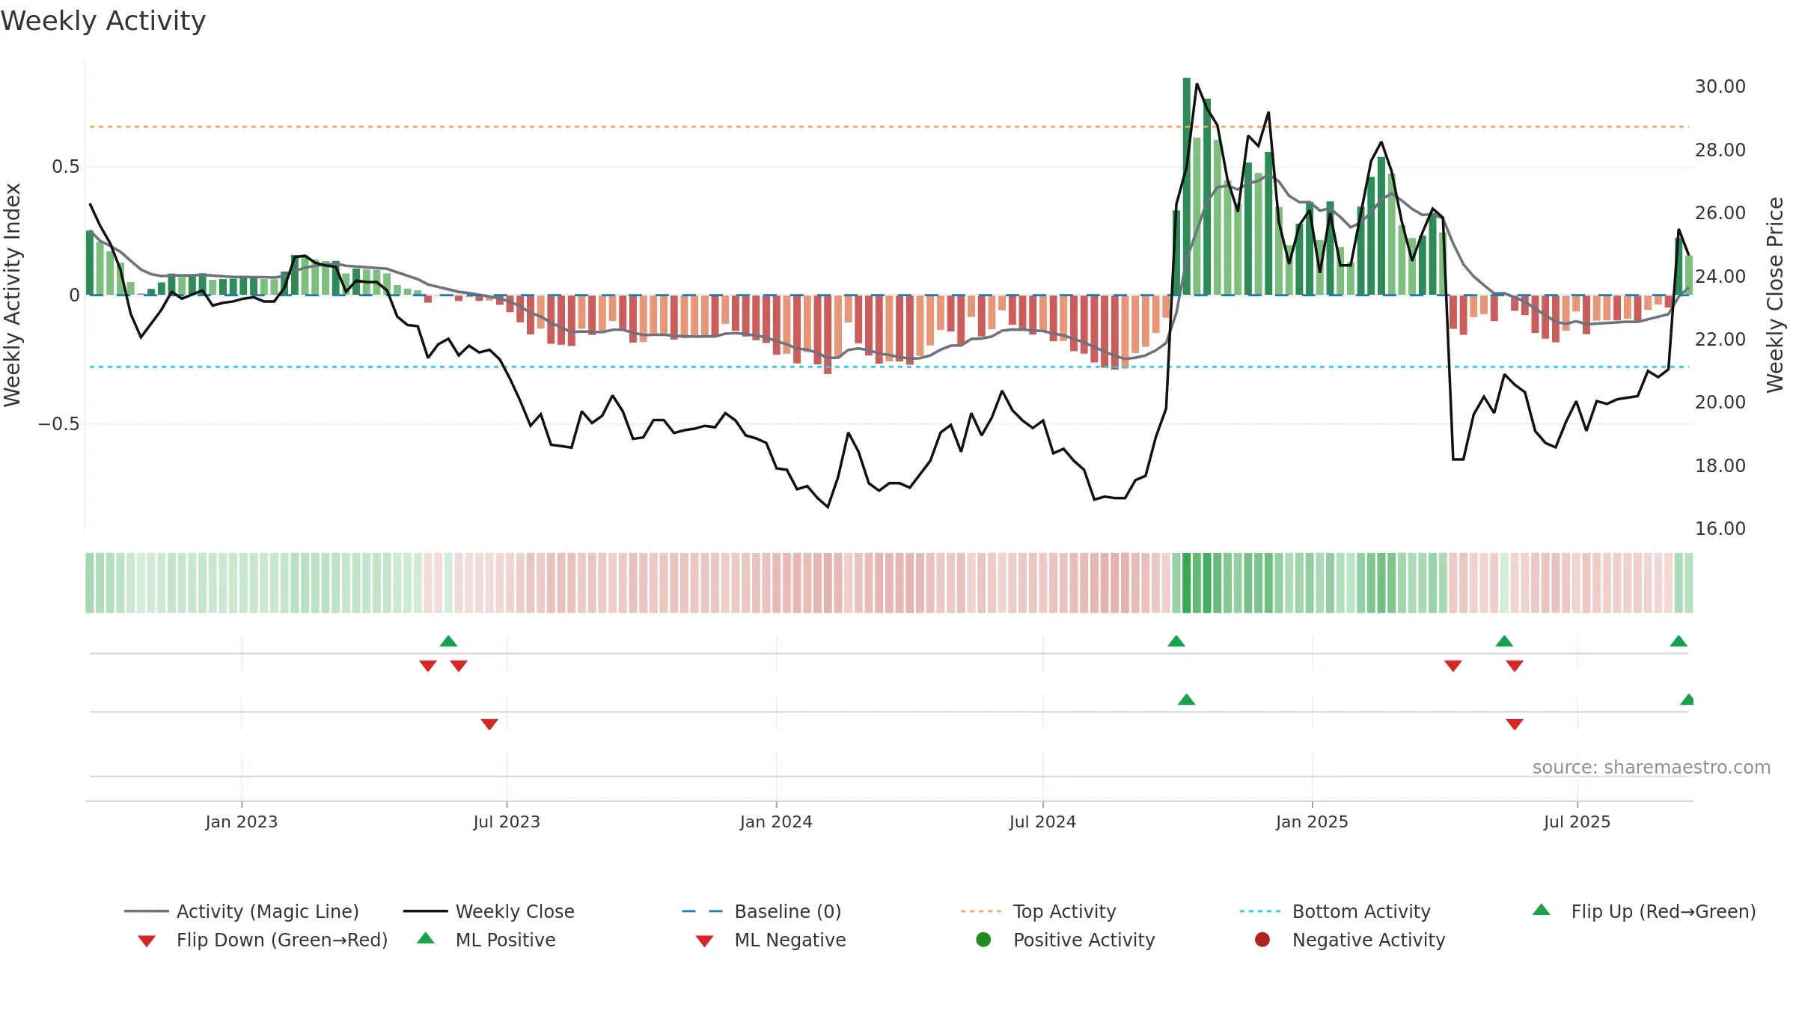Click the flip-up marker near May 2025
This screenshot has width=1796, height=1010.
click(x=1504, y=641)
